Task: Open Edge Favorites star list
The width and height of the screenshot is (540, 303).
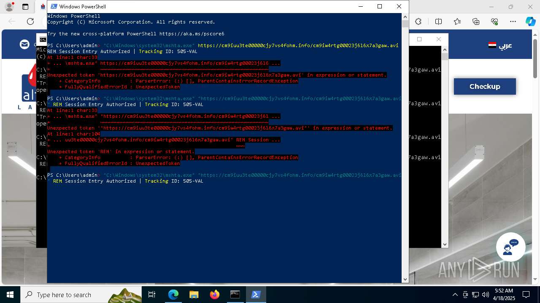Action: pos(457,21)
